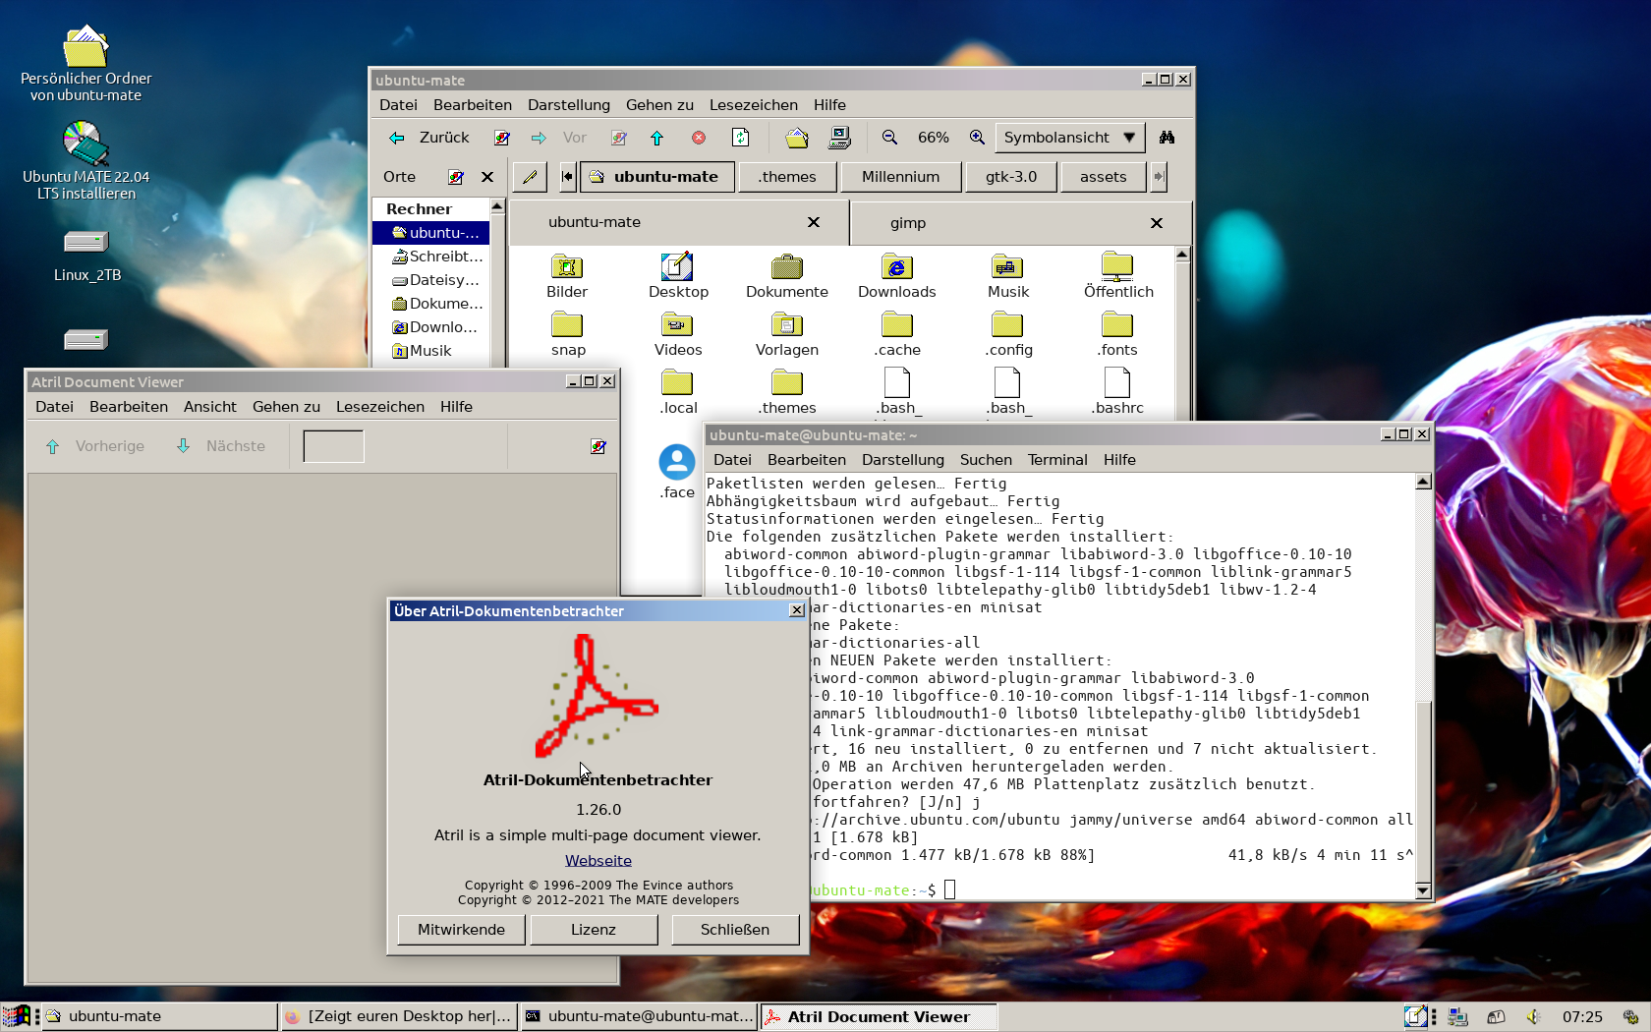Select the .face user image file
This screenshot has height=1032, width=1651.
click(x=677, y=462)
